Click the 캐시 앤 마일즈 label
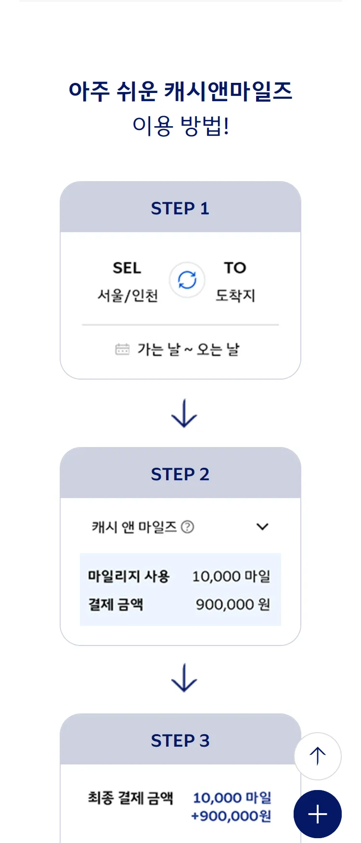This screenshot has height=843, width=361. tap(134, 527)
